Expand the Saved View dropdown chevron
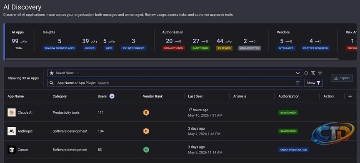360x163 pixels. tap(298, 73)
